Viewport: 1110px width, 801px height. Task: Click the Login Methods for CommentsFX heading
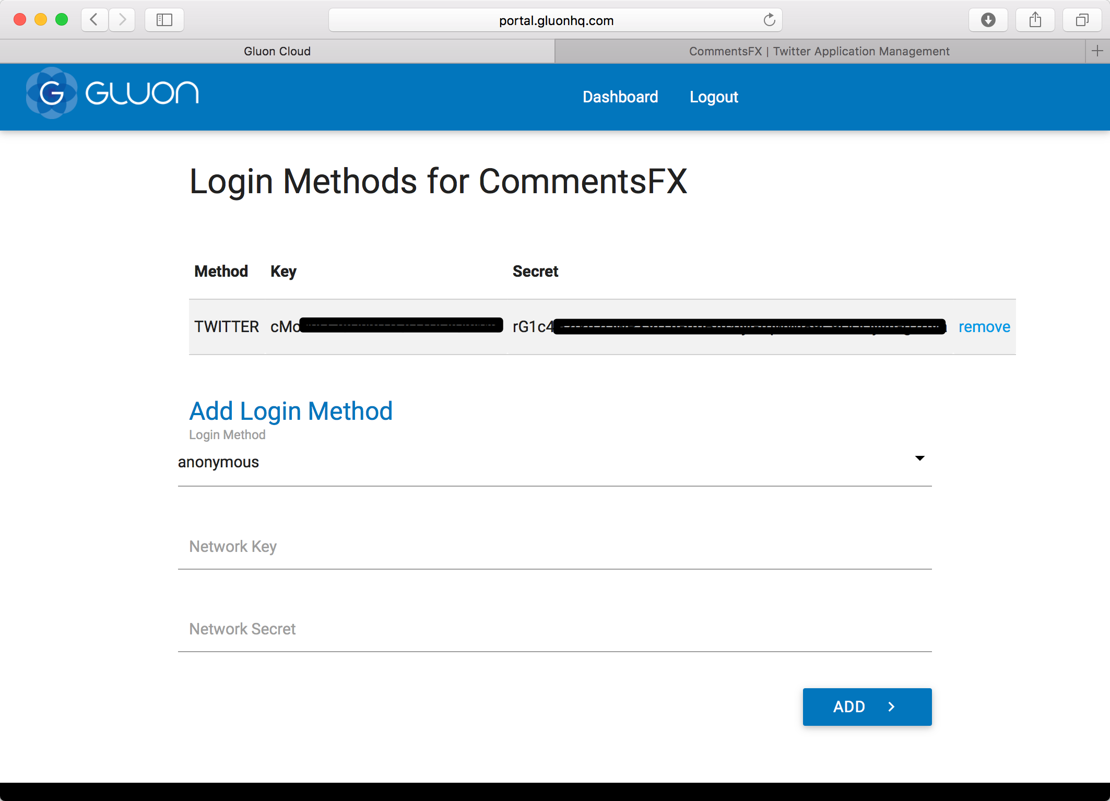(438, 182)
